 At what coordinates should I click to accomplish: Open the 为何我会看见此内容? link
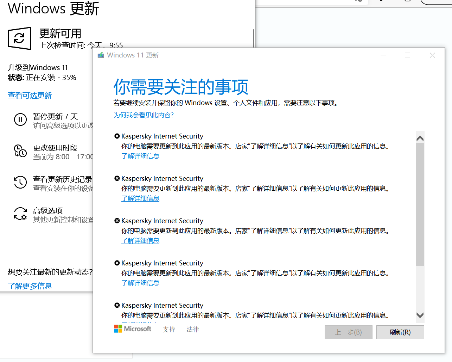coord(144,115)
